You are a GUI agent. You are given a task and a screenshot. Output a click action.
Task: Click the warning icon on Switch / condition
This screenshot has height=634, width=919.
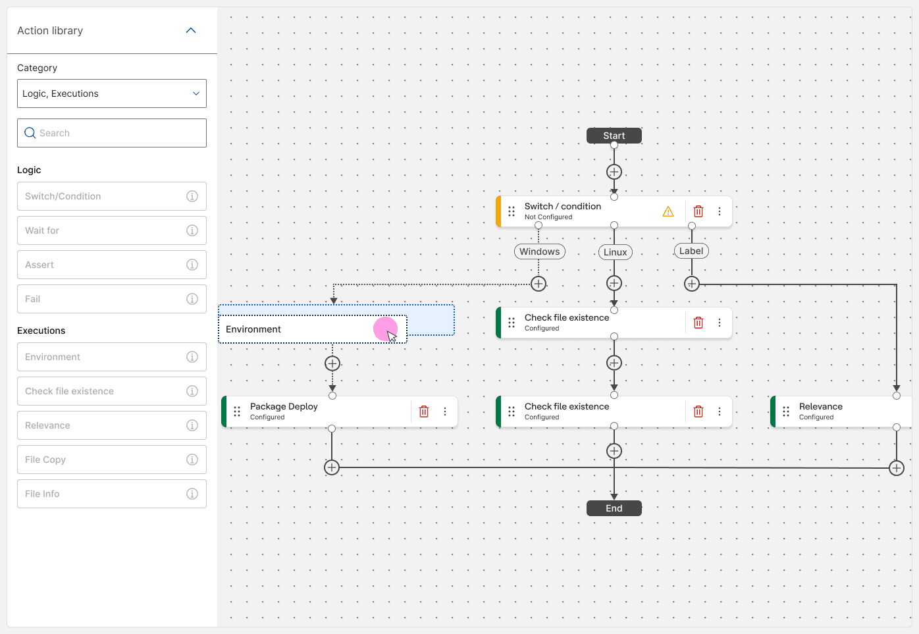coord(668,211)
